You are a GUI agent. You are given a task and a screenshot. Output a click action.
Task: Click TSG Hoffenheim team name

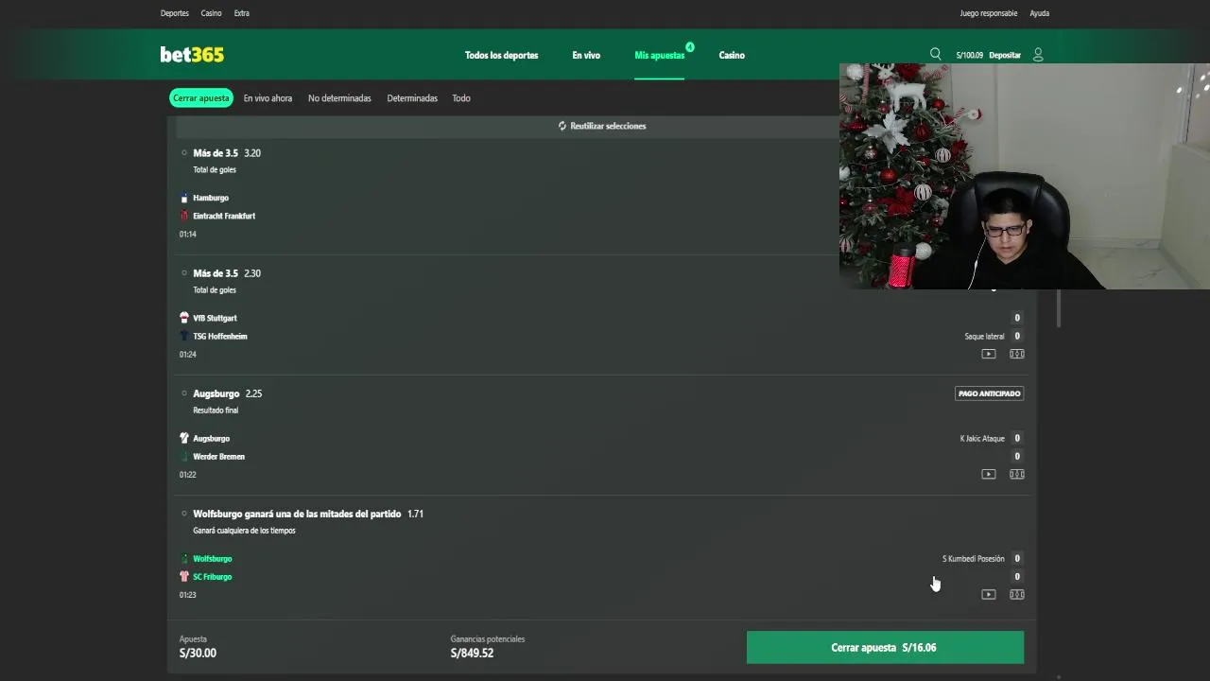tap(220, 336)
